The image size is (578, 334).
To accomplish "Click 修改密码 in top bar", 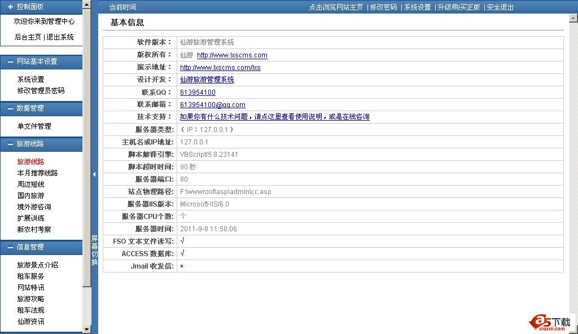I will click(x=383, y=7).
